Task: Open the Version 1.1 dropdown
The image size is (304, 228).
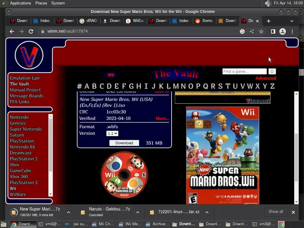Action: (112, 133)
